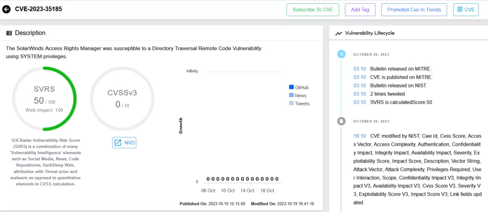Click the CVSSv3 score gauge
The height and width of the screenshot is (212, 488).
click(122, 99)
